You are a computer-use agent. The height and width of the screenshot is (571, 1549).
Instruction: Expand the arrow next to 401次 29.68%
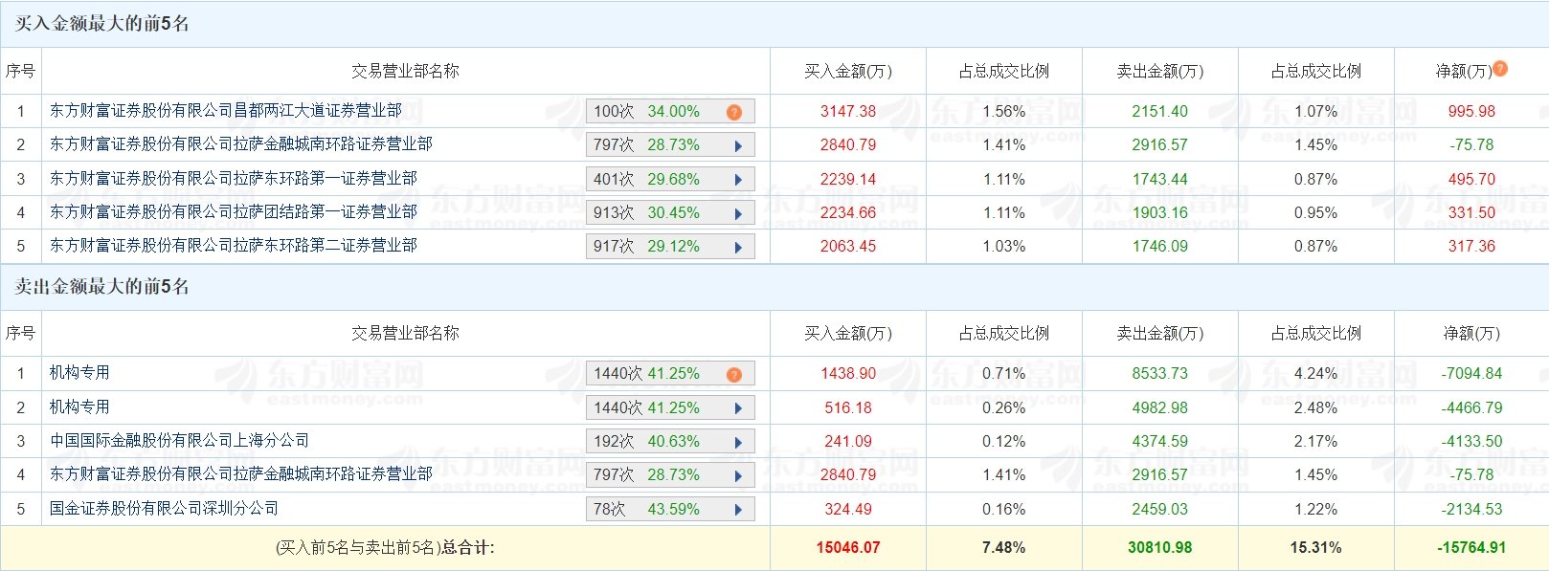point(738,180)
